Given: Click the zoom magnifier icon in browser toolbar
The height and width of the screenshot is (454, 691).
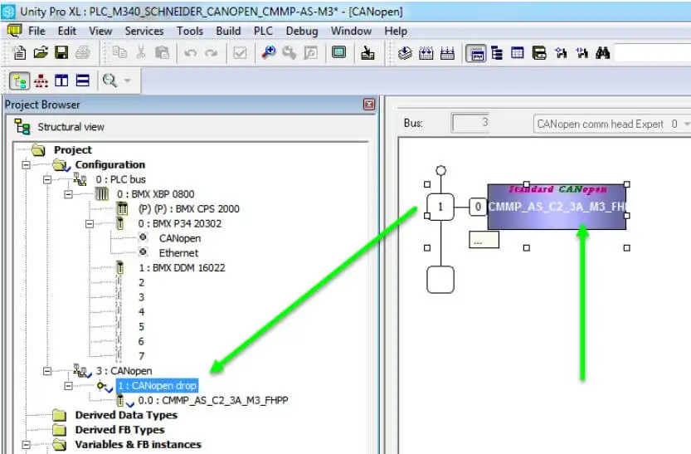Looking at the screenshot, I should click(109, 81).
